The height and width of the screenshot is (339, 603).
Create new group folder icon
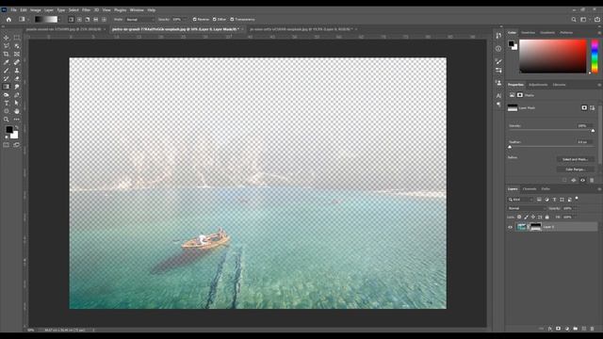(x=576, y=329)
